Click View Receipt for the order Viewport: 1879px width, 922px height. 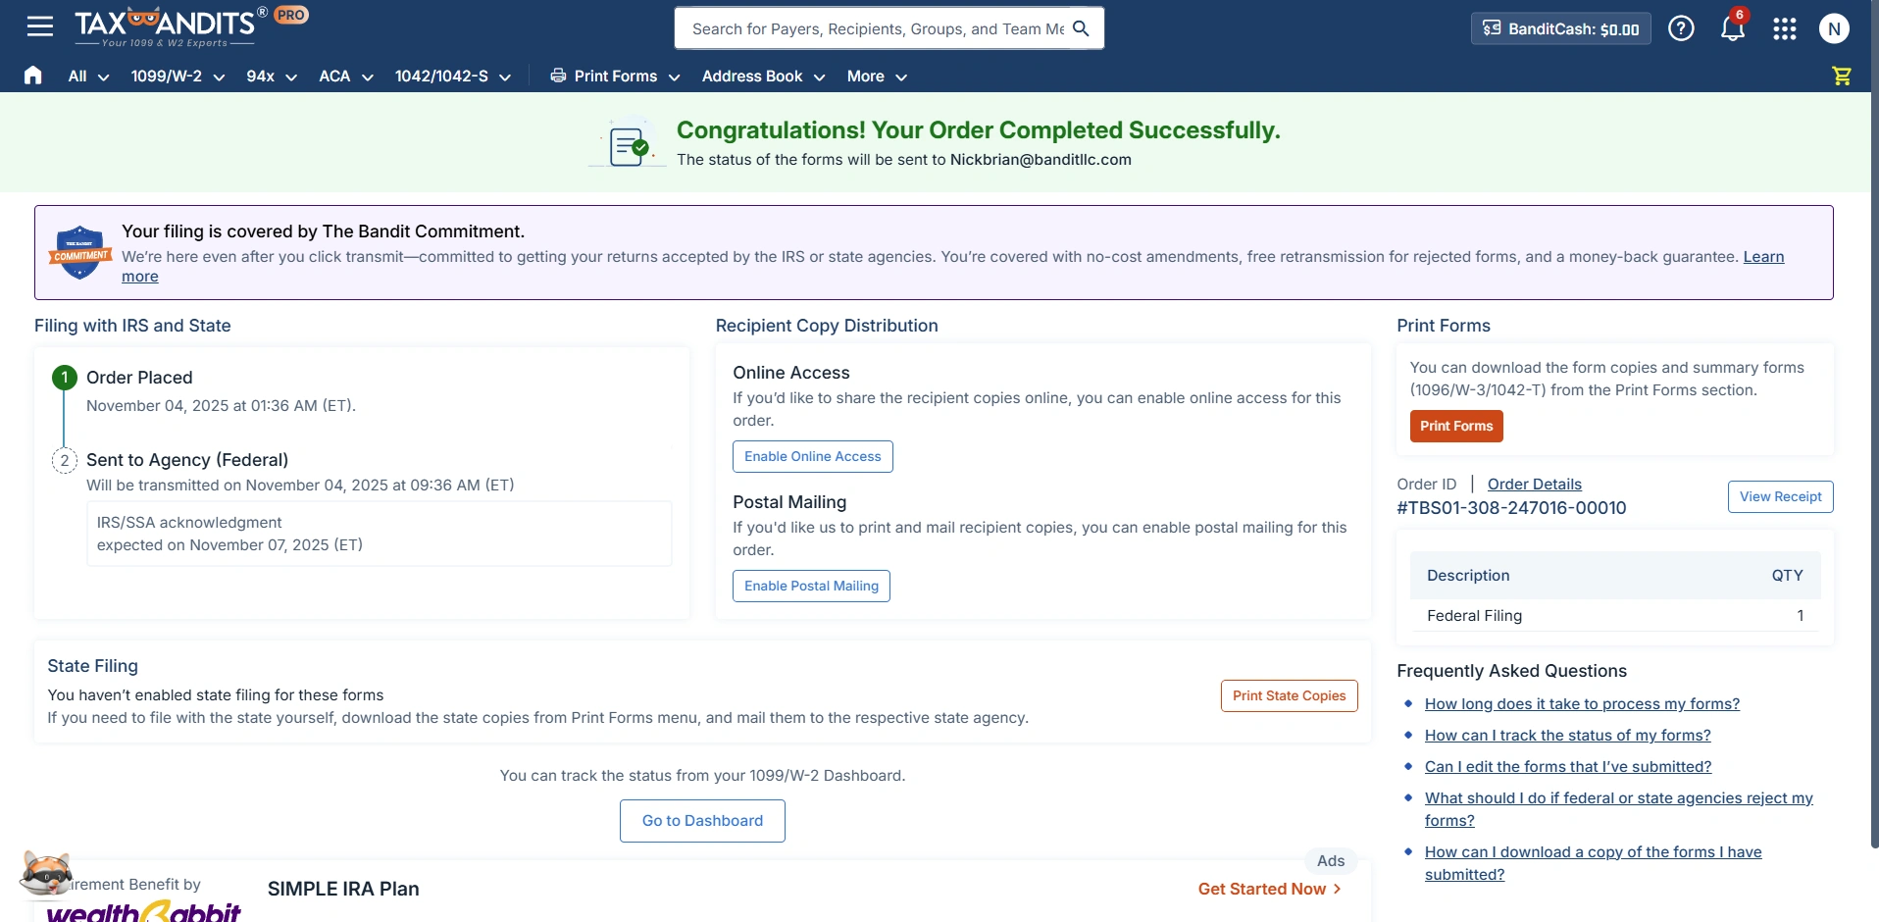1779,496
